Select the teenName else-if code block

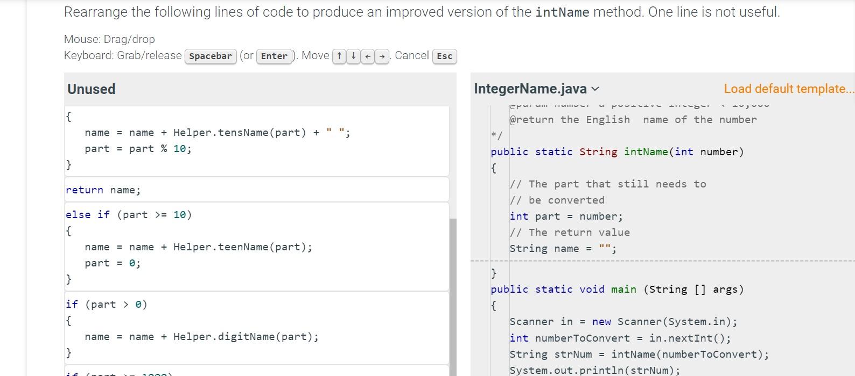[256, 247]
